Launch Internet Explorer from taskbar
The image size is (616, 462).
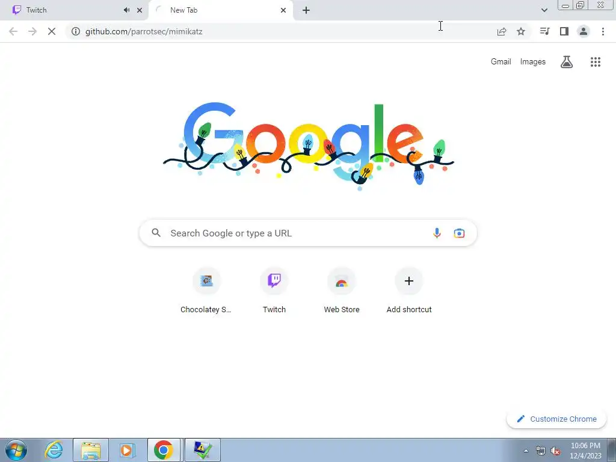[54, 450]
